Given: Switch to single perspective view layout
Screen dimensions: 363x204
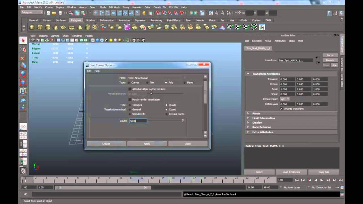Looking at the screenshot, I should pyautogui.click(x=23, y=127).
